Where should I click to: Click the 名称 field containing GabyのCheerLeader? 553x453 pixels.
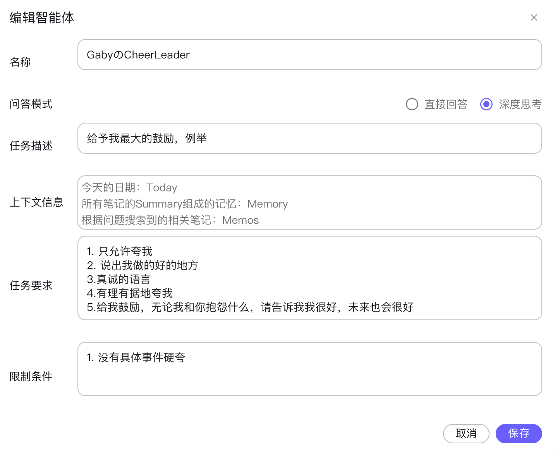(309, 55)
